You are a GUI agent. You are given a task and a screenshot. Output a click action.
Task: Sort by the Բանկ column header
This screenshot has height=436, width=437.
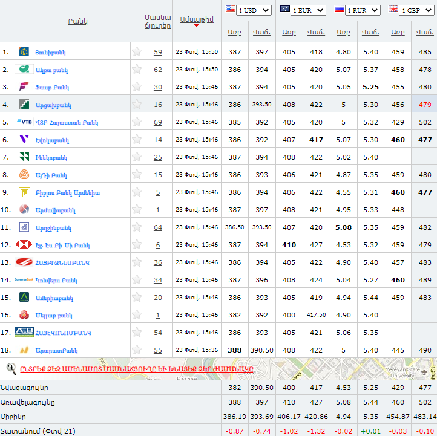point(77,21)
